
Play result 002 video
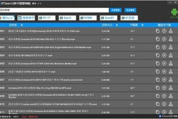tap(164, 39)
